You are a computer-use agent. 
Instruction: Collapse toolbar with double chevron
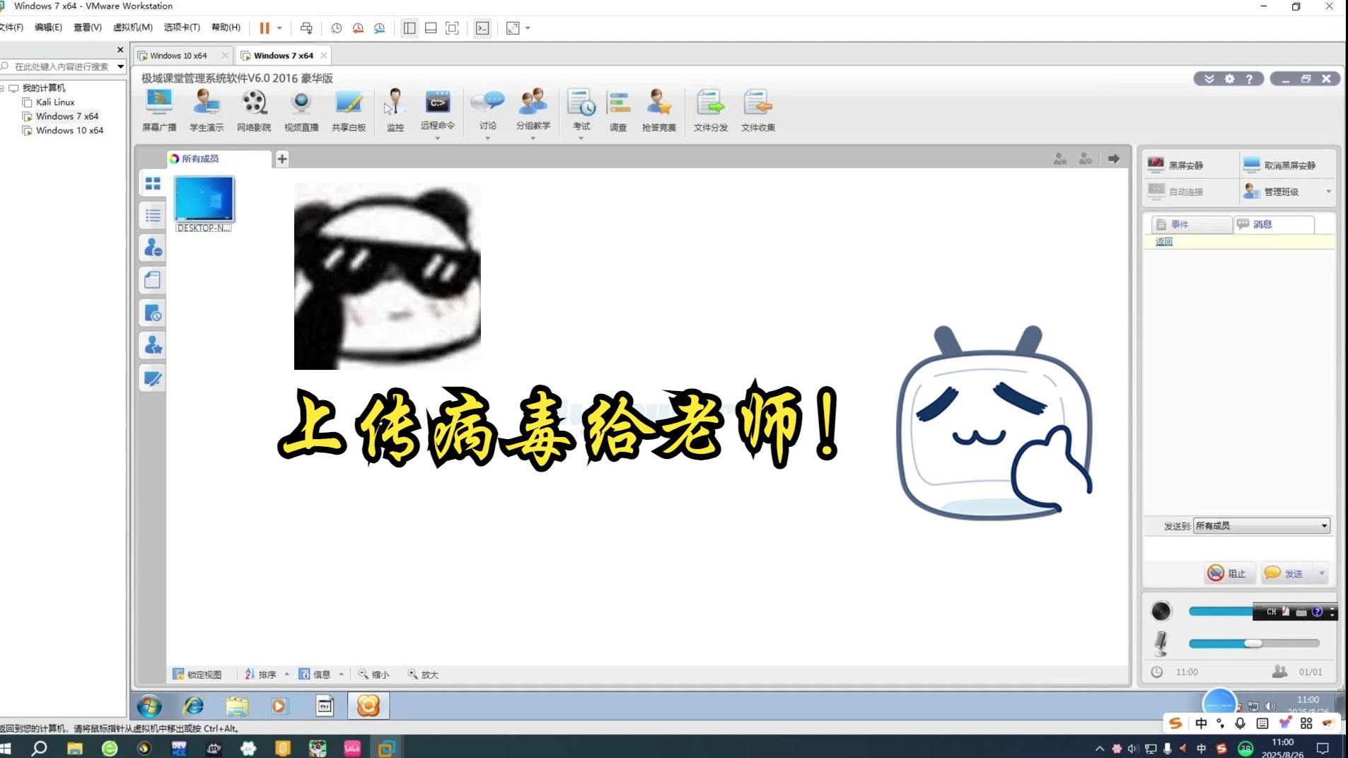tap(1209, 78)
